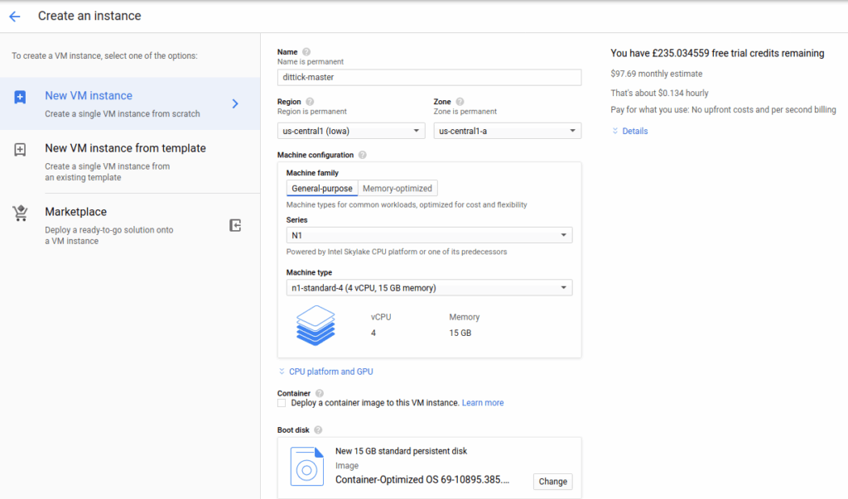848x499 pixels.
Task: Select the New VM instance icon
Action: tap(20, 98)
